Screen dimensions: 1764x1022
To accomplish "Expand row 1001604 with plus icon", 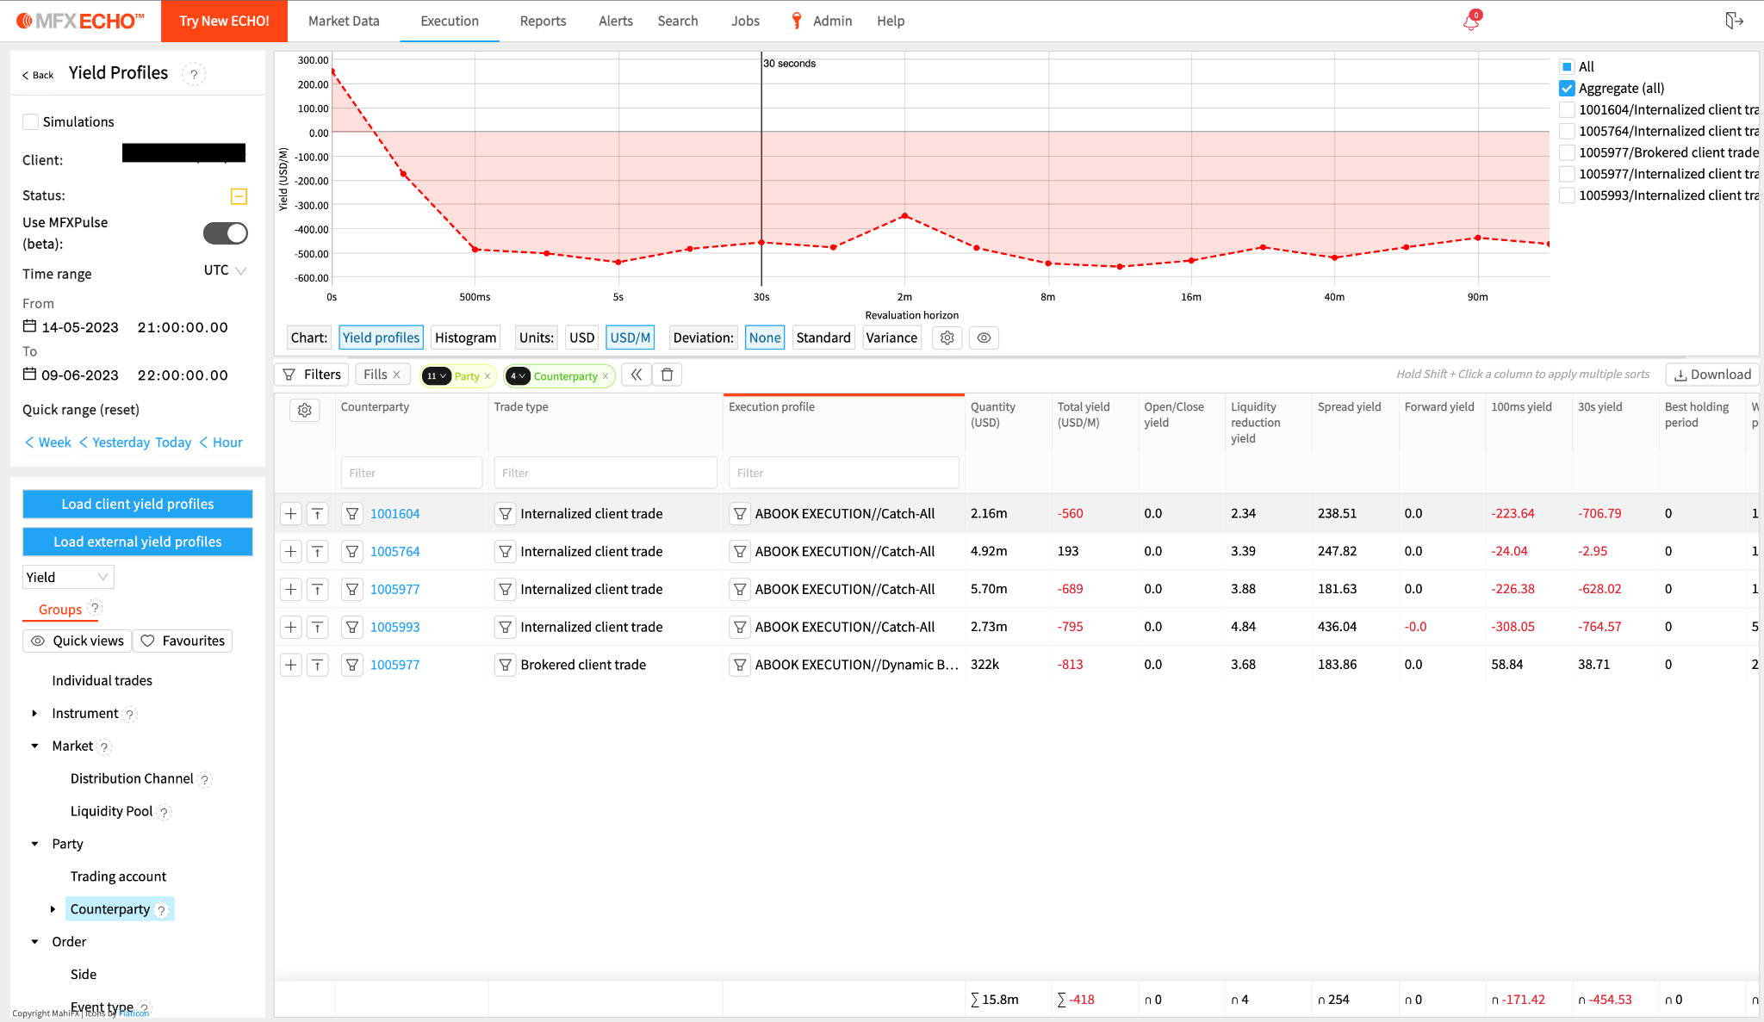I will pos(291,514).
